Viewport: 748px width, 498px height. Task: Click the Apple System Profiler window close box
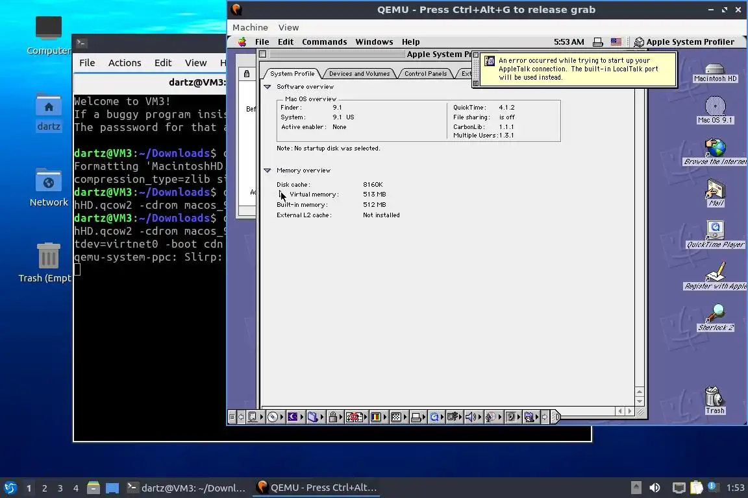[x=262, y=54]
